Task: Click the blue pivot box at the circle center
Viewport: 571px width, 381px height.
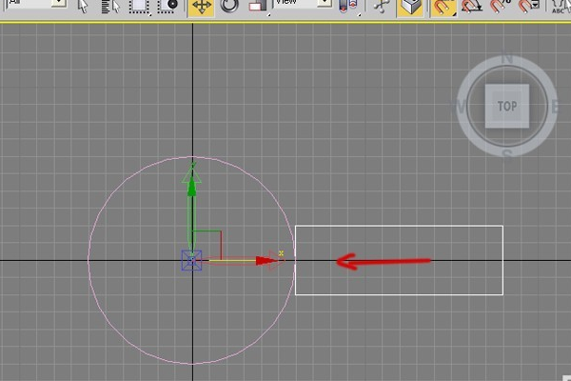Action: pyautogui.click(x=191, y=260)
